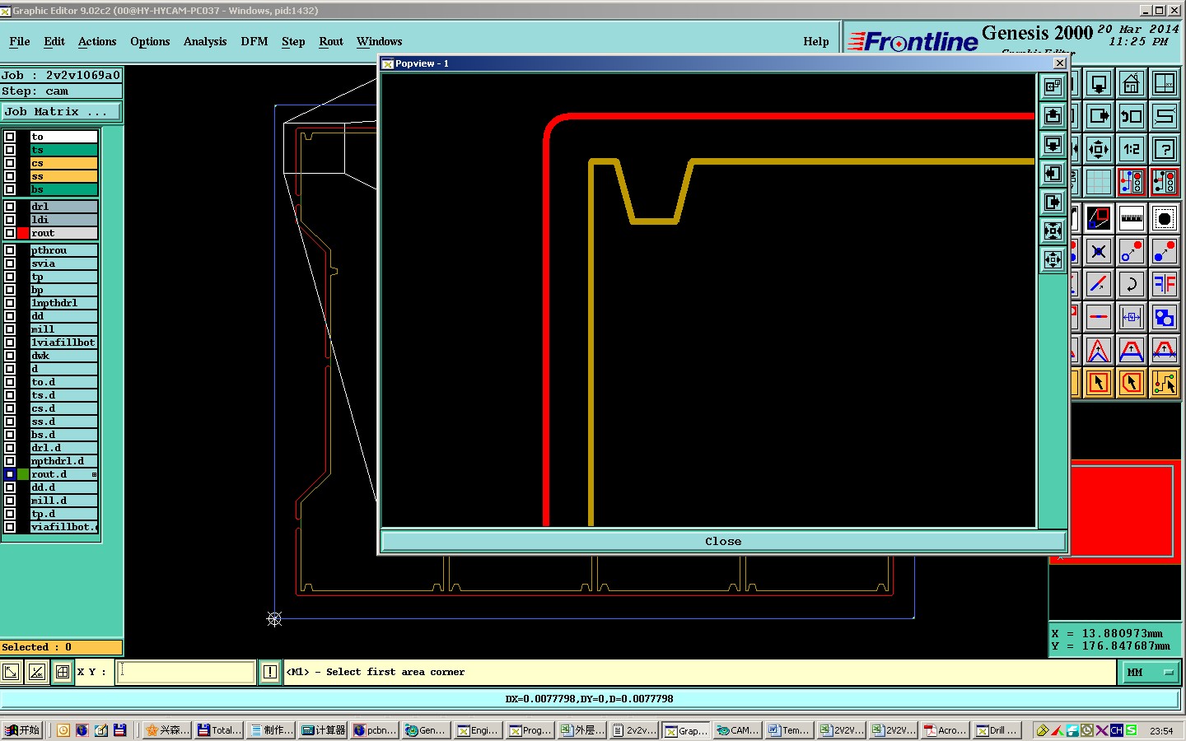Viewport: 1186px width, 741px height.
Task: Select the net path selection tool
Action: click(x=1165, y=383)
